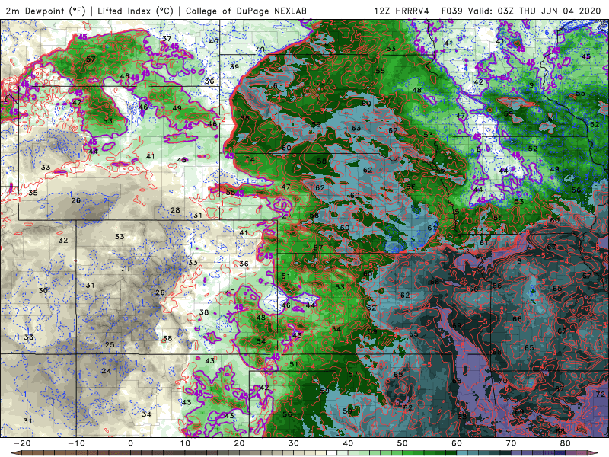The width and height of the screenshot is (609, 457).
Task: Click the dewpoint value 24 on the map
Action: pyautogui.click(x=106, y=371)
